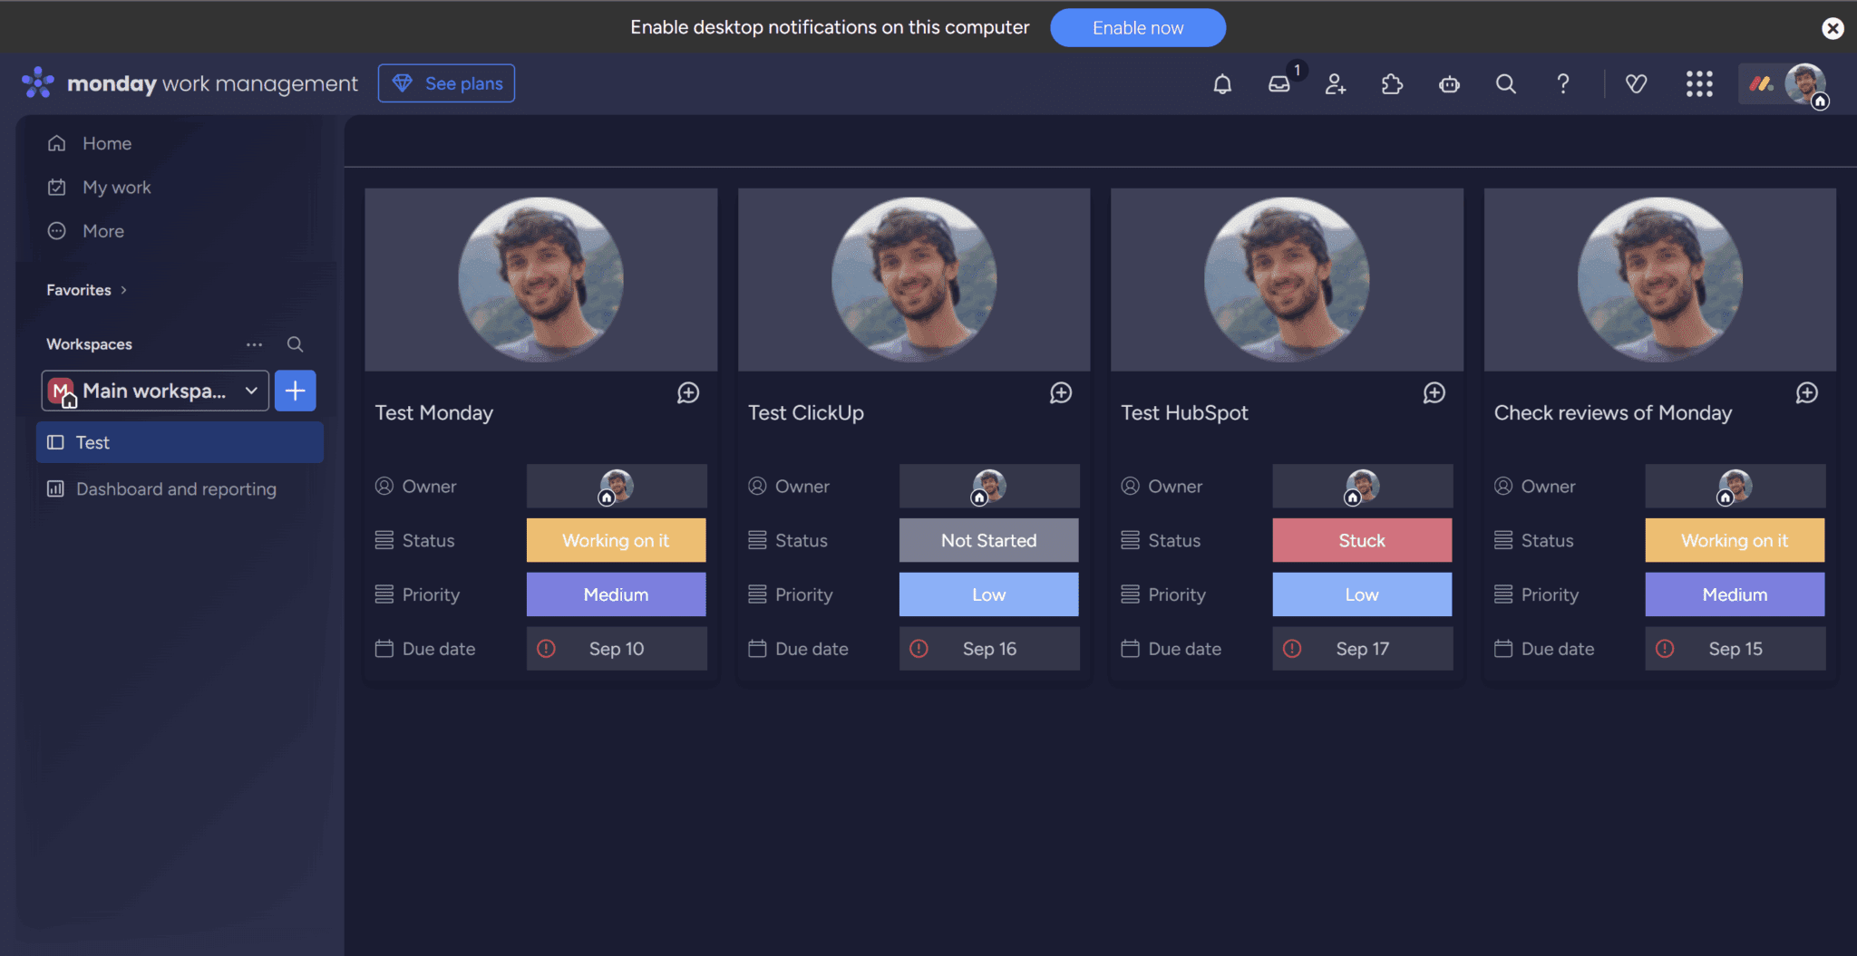Dismiss the desktop notifications banner
Viewport: 1857px width, 956px height.
[x=1833, y=28]
